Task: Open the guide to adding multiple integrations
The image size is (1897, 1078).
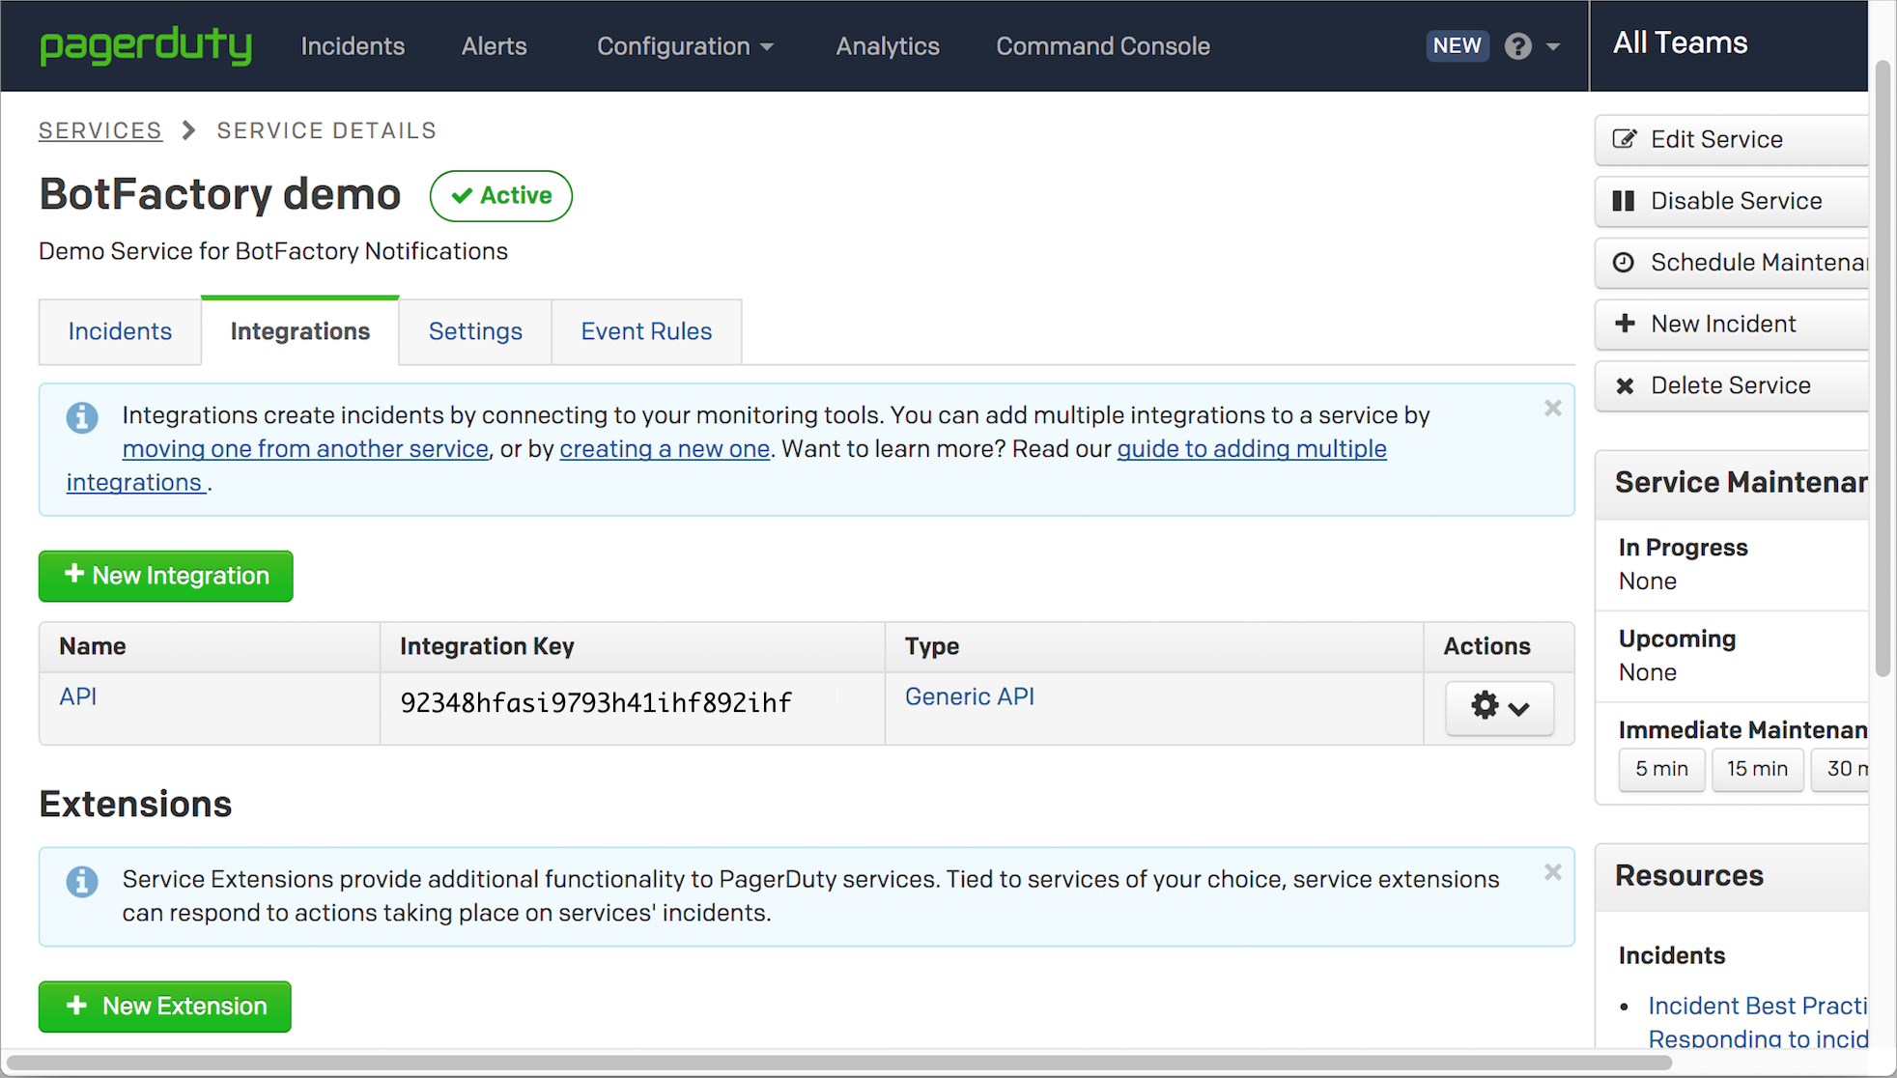Action: (1252, 449)
